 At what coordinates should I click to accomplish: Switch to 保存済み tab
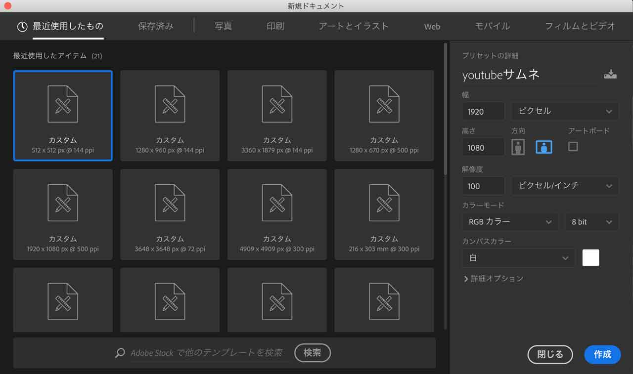156,26
